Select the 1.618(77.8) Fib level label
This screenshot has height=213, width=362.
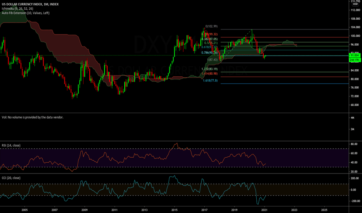tap(210, 81)
